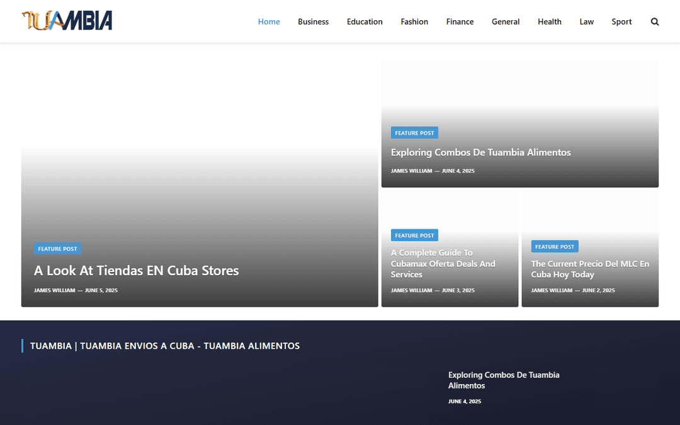The image size is (680, 425).
Task: Click the featured card's June 4, 2025 date
Action: coord(458,171)
